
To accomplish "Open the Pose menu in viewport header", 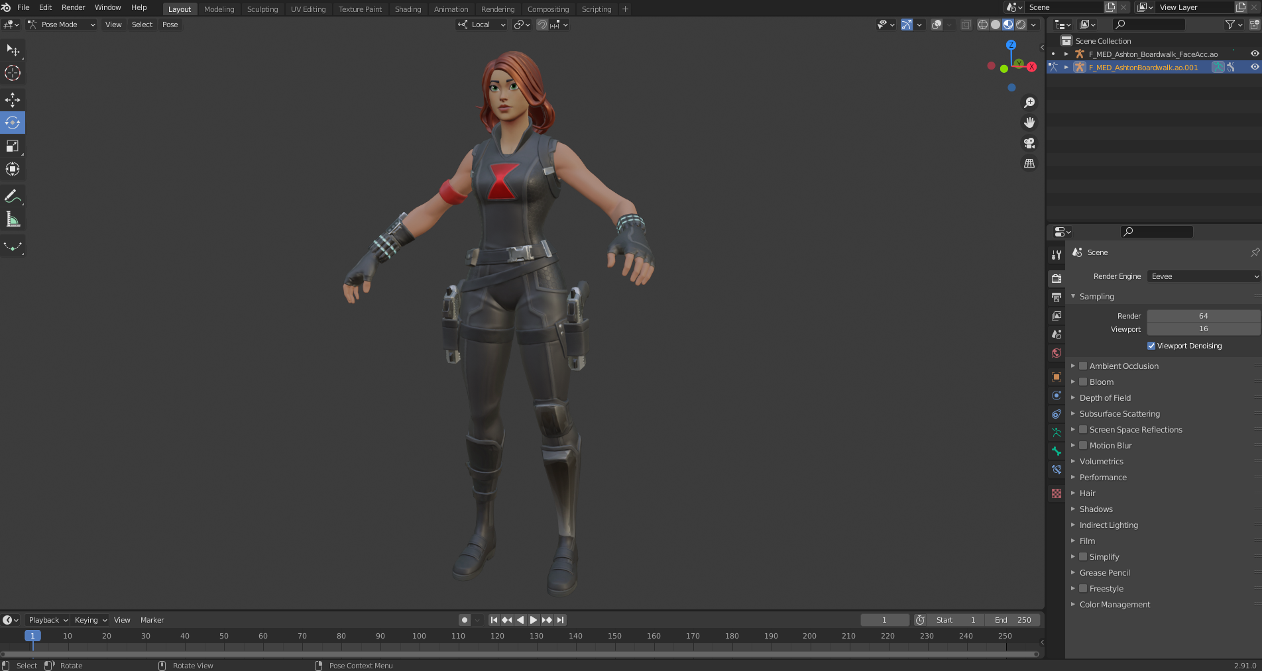I will pos(170,25).
